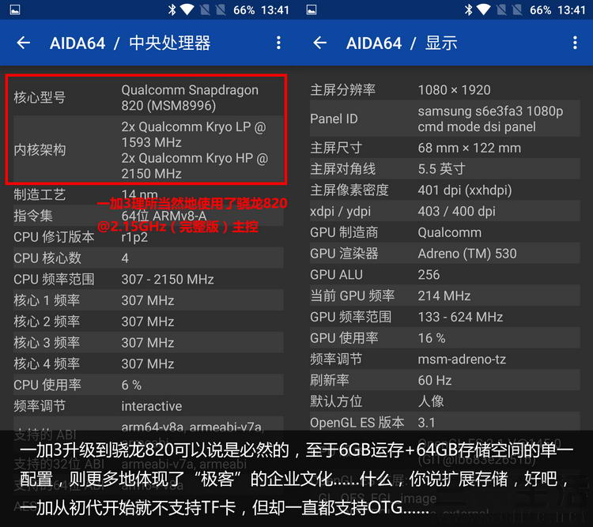
Task: Select the 主屏尺寸 68 mm × 122 mm row
Action: (x=444, y=148)
